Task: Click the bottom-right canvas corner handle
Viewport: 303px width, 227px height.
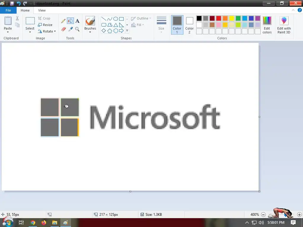Action: click(259, 191)
